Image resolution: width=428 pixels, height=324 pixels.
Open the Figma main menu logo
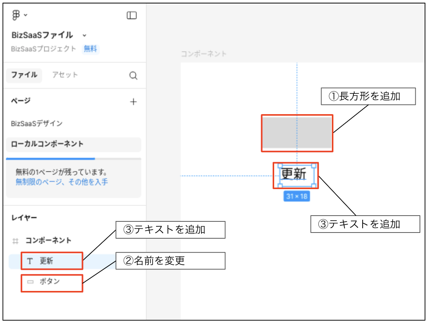click(x=16, y=15)
